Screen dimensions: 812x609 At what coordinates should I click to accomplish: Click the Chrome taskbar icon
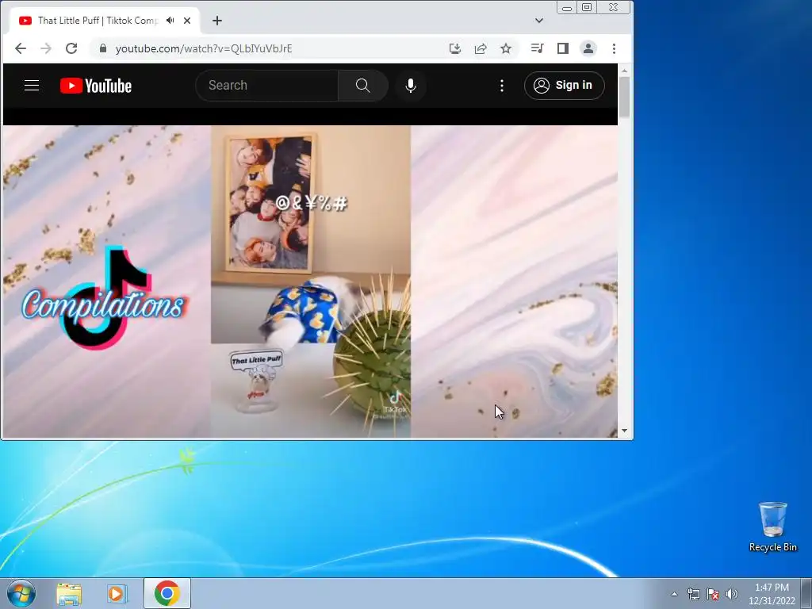[167, 593]
